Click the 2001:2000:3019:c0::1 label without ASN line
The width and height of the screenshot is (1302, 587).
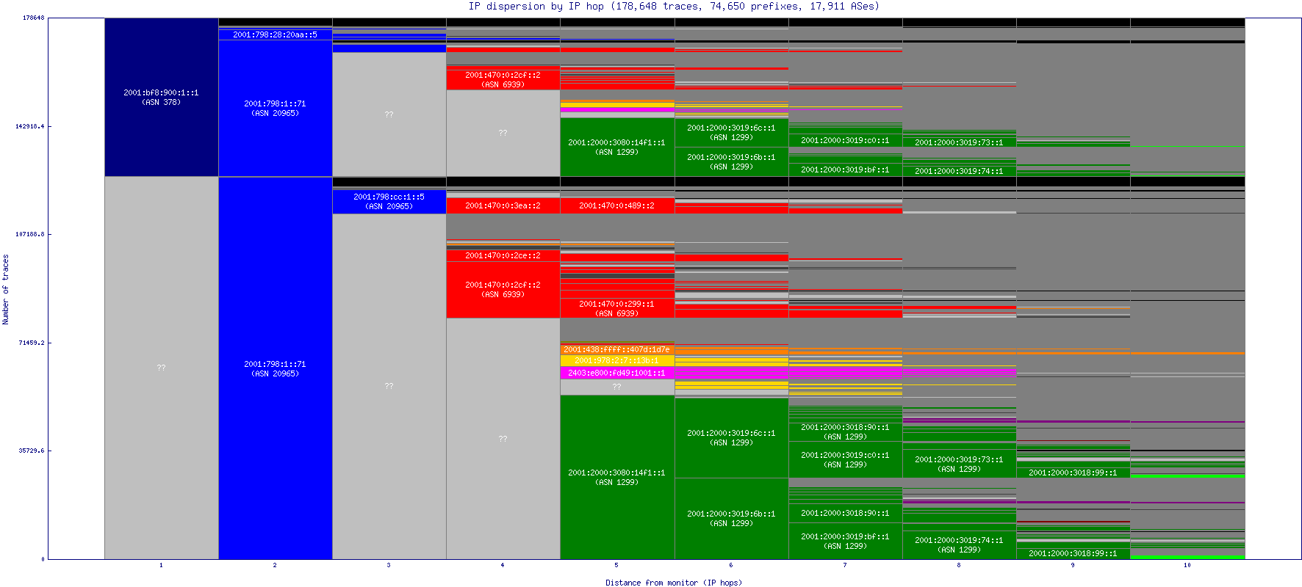[845, 140]
